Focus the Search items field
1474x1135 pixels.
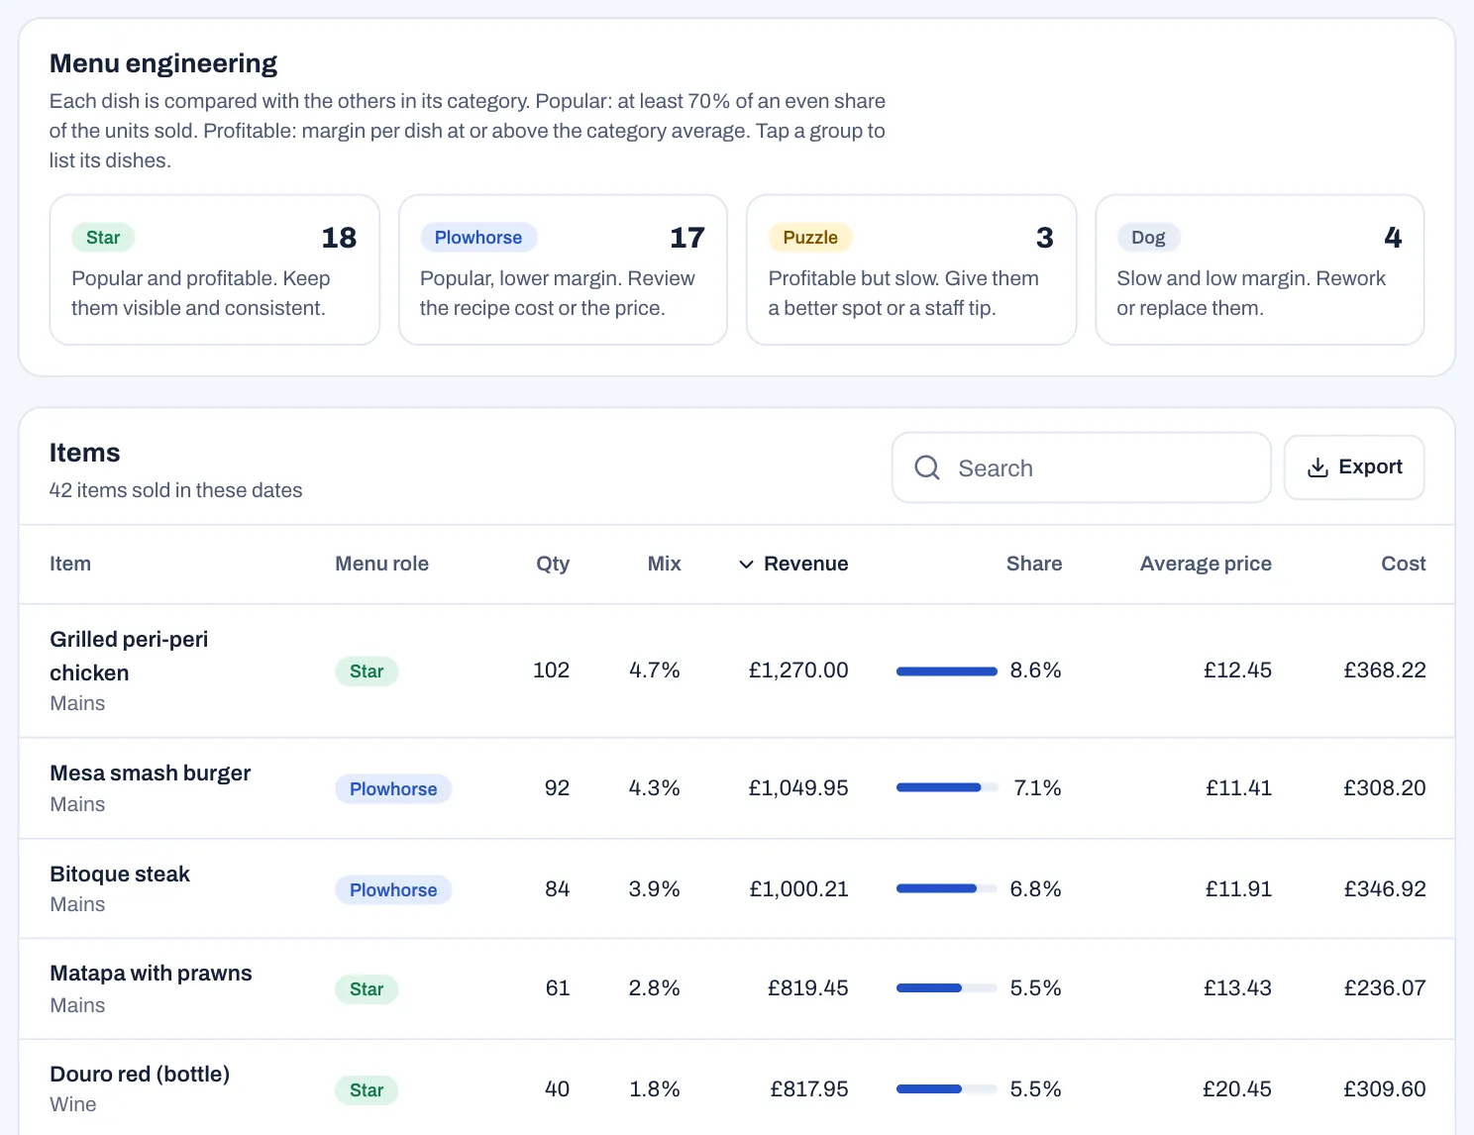[1082, 467]
